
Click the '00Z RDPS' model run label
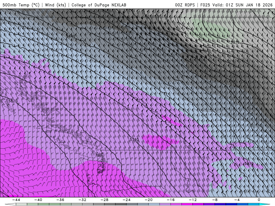pyautogui.click(x=185, y=5)
